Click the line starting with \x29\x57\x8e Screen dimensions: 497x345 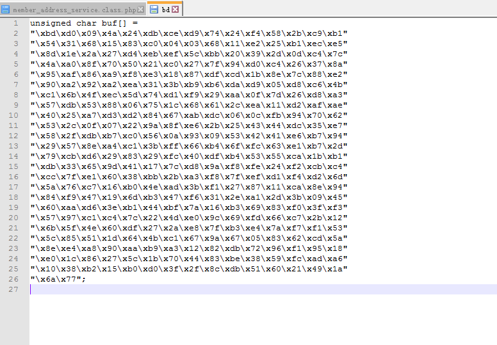189,146
